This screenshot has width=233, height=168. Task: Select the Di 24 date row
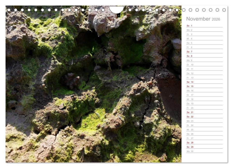pos(204,125)
